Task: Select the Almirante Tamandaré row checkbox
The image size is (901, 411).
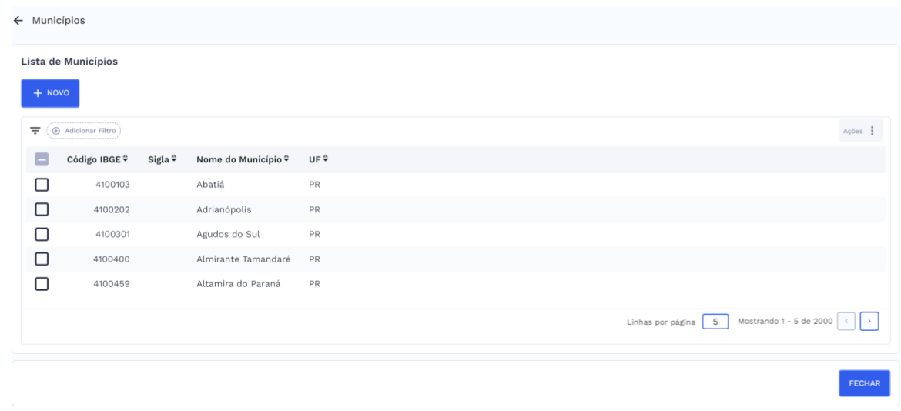Action: (x=42, y=259)
